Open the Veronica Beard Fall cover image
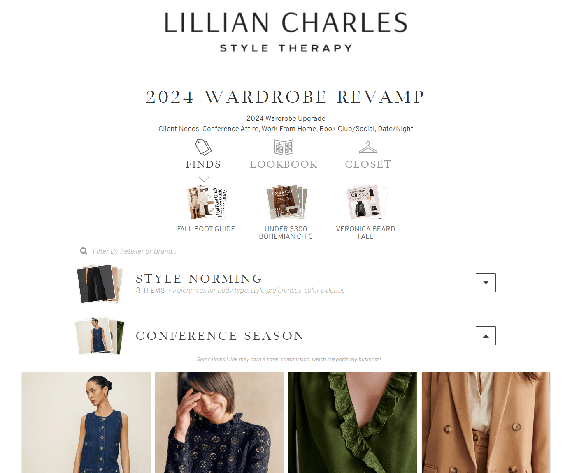The image size is (572, 473). pyautogui.click(x=367, y=202)
